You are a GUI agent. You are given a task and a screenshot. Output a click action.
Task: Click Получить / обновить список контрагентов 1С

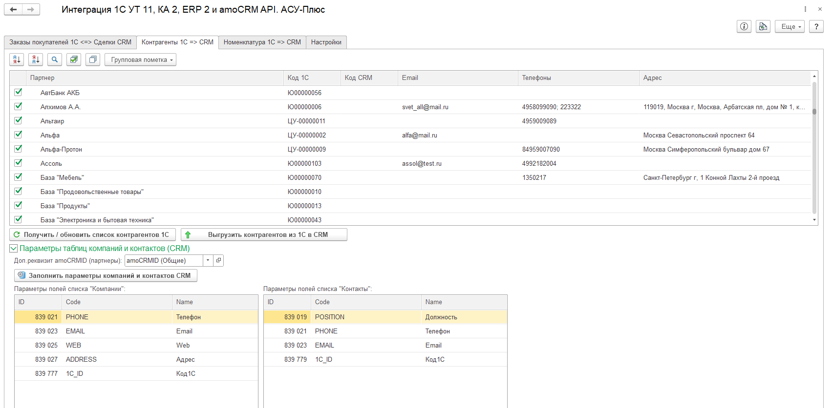pos(92,234)
